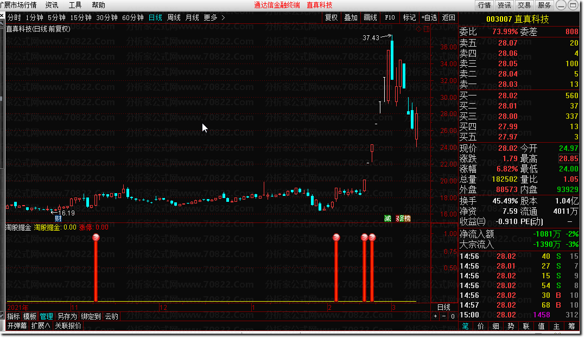Click the 净流入额 row
Viewport: 585px width, 338px height.
click(519, 234)
